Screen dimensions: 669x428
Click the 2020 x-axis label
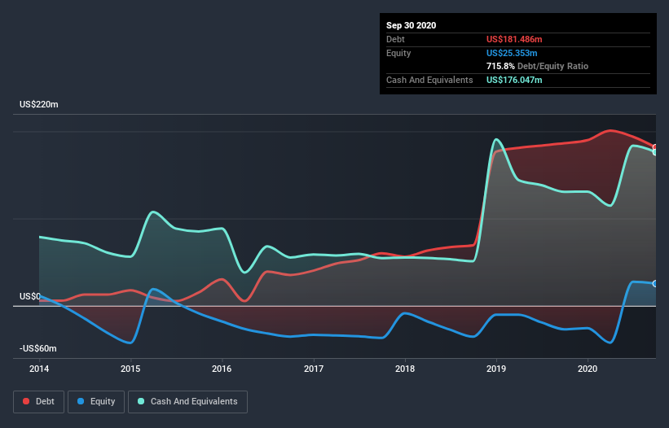588,369
